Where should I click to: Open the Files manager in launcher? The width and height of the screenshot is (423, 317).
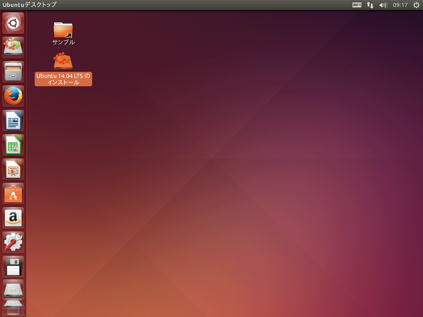tap(13, 72)
